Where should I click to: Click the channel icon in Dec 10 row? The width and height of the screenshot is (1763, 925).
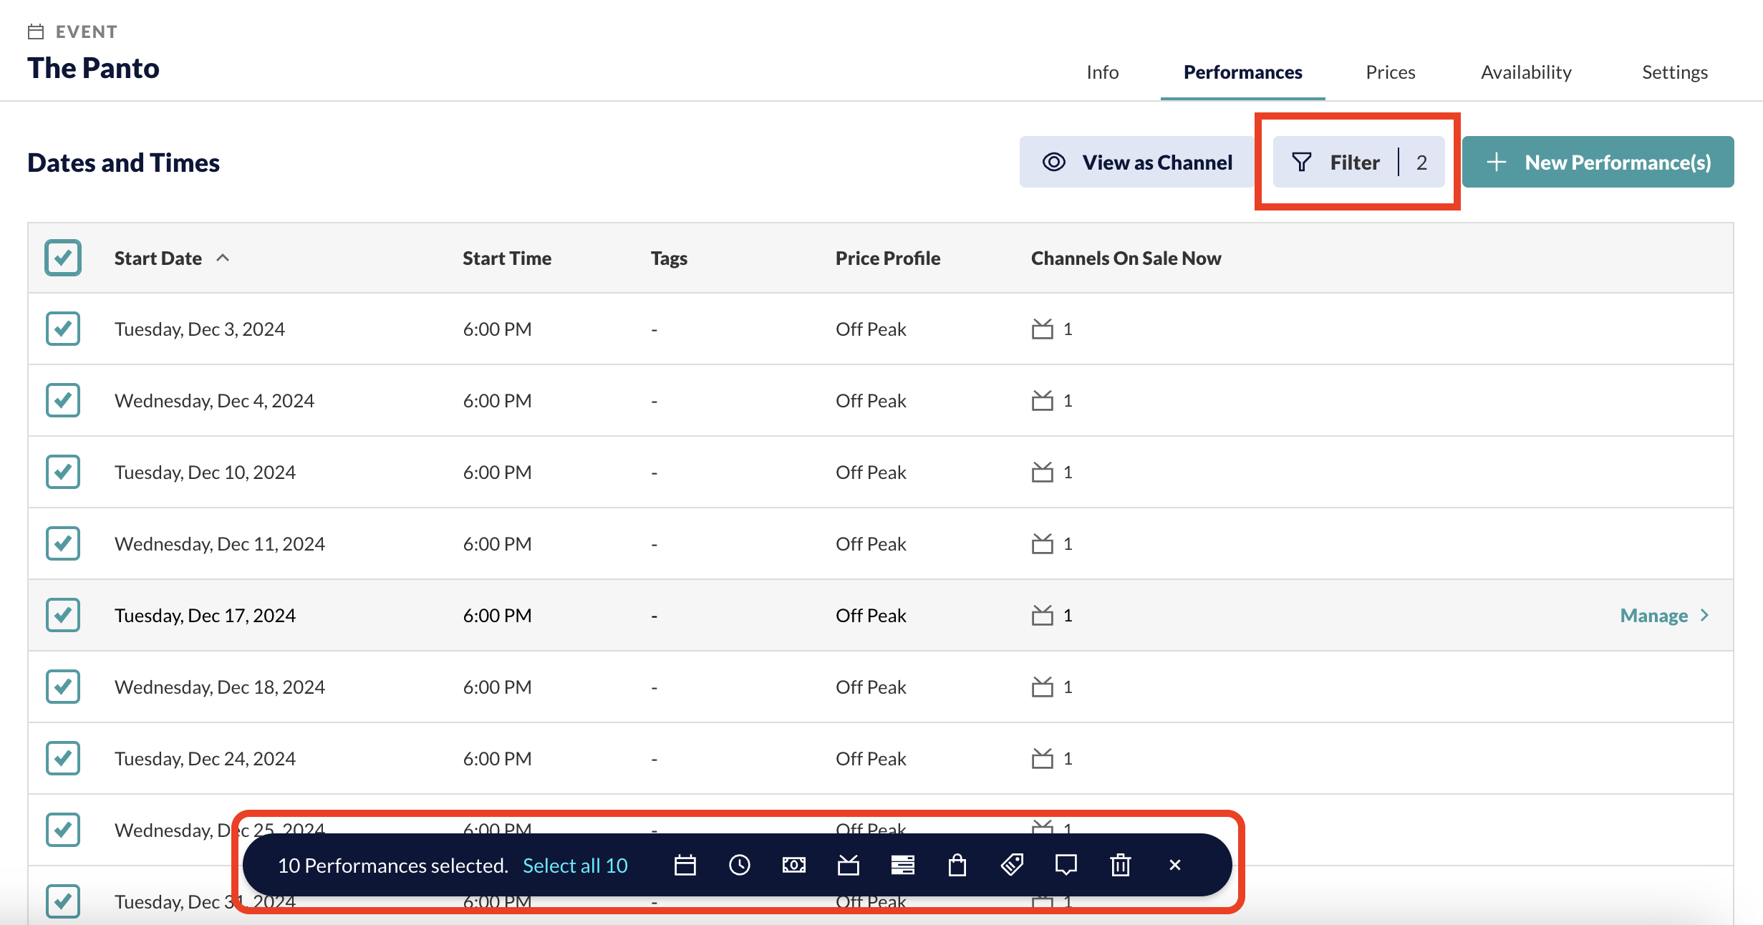[1043, 472]
